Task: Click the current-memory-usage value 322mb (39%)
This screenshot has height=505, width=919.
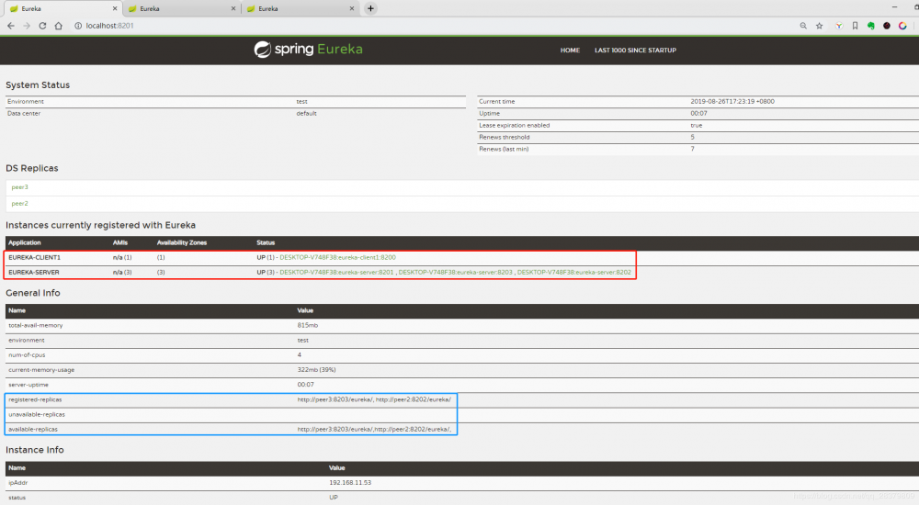Action: [x=316, y=370]
